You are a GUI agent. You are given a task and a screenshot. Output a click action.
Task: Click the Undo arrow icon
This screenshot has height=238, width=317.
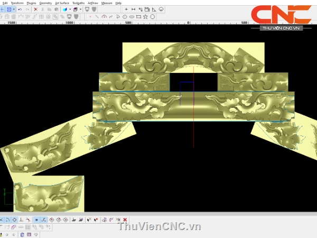[20, 10]
